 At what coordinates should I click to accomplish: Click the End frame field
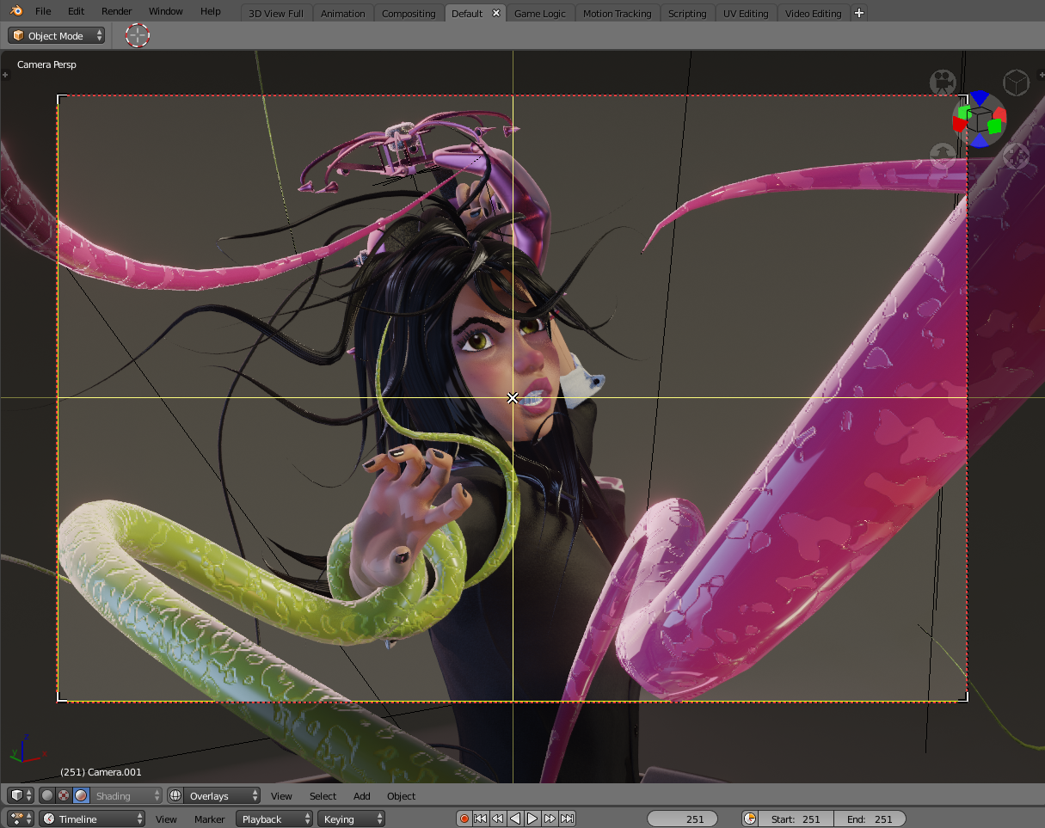point(870,819)
